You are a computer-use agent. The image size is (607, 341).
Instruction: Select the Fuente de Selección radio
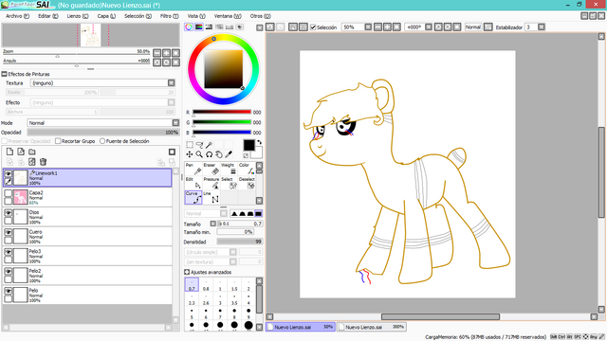102,141
